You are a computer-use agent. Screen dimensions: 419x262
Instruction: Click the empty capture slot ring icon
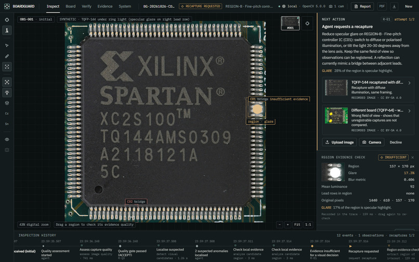307,23
